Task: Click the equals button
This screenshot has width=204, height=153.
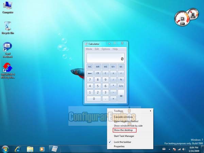Action: [x=121, y=96]
